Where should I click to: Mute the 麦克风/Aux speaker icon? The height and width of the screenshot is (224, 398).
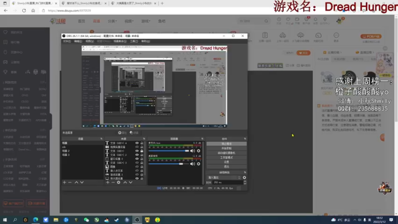pos(193,151)
